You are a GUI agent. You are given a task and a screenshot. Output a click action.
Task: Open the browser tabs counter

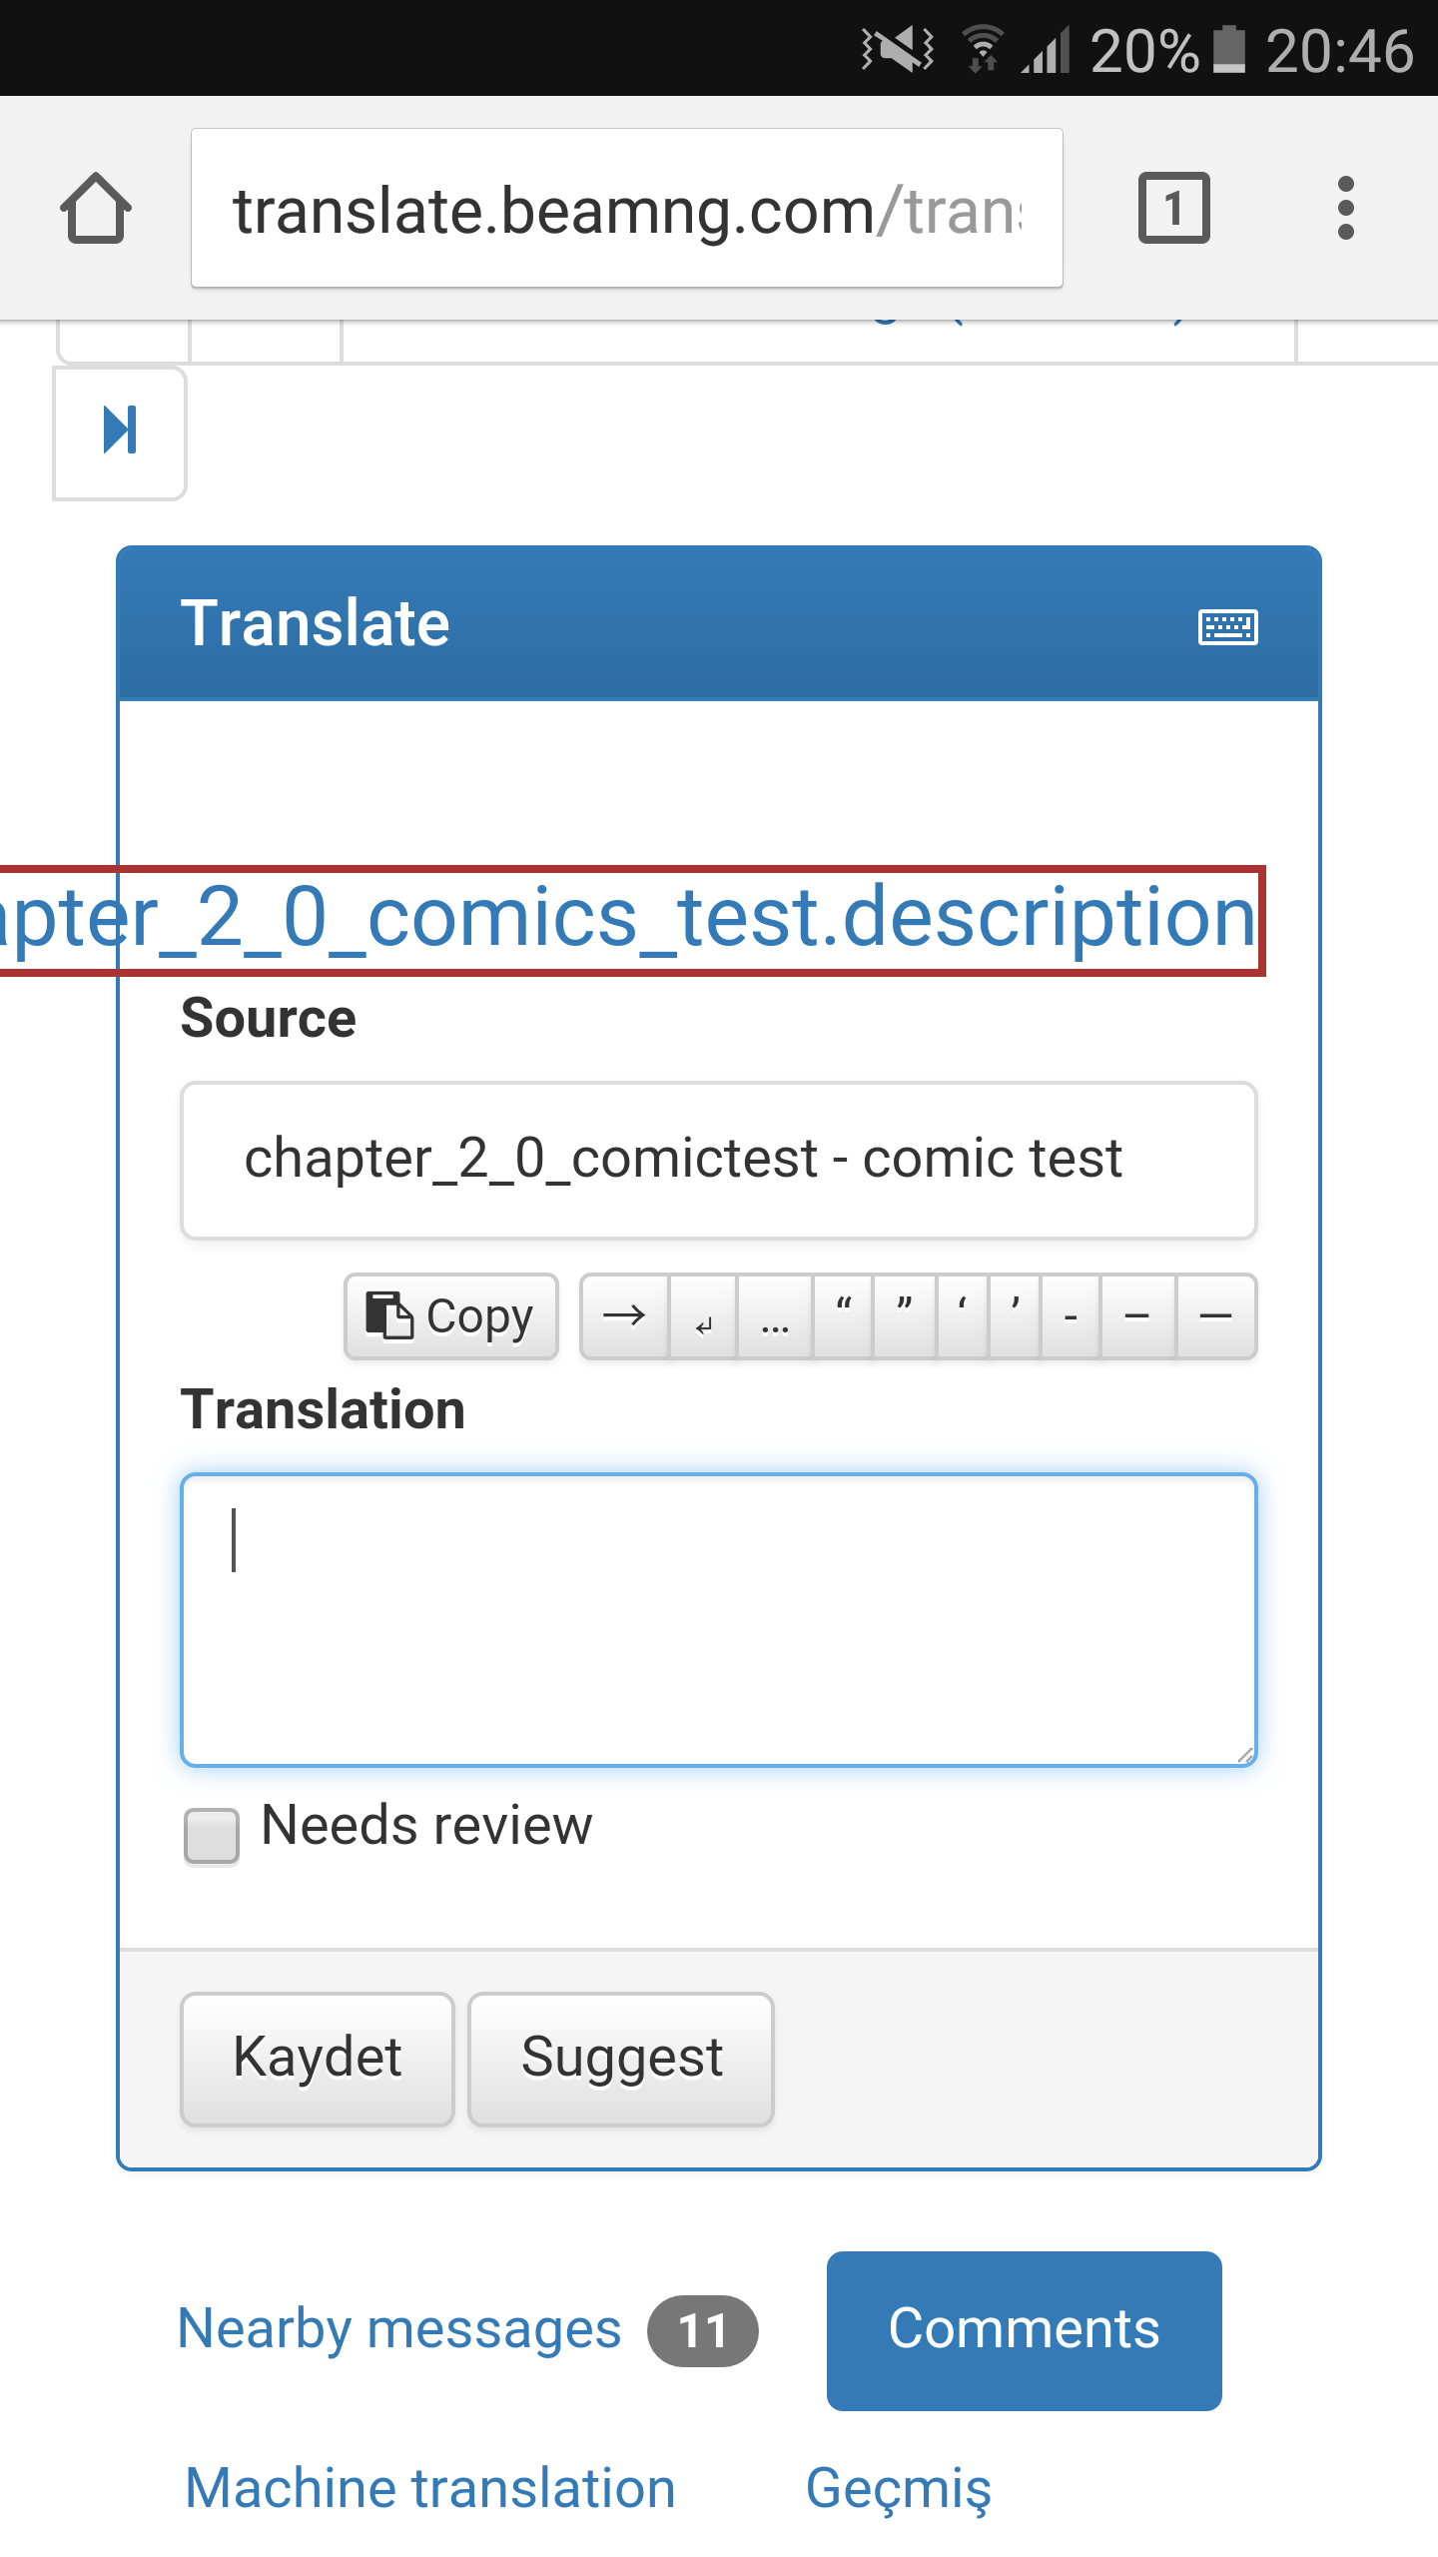click(1173, 208)
